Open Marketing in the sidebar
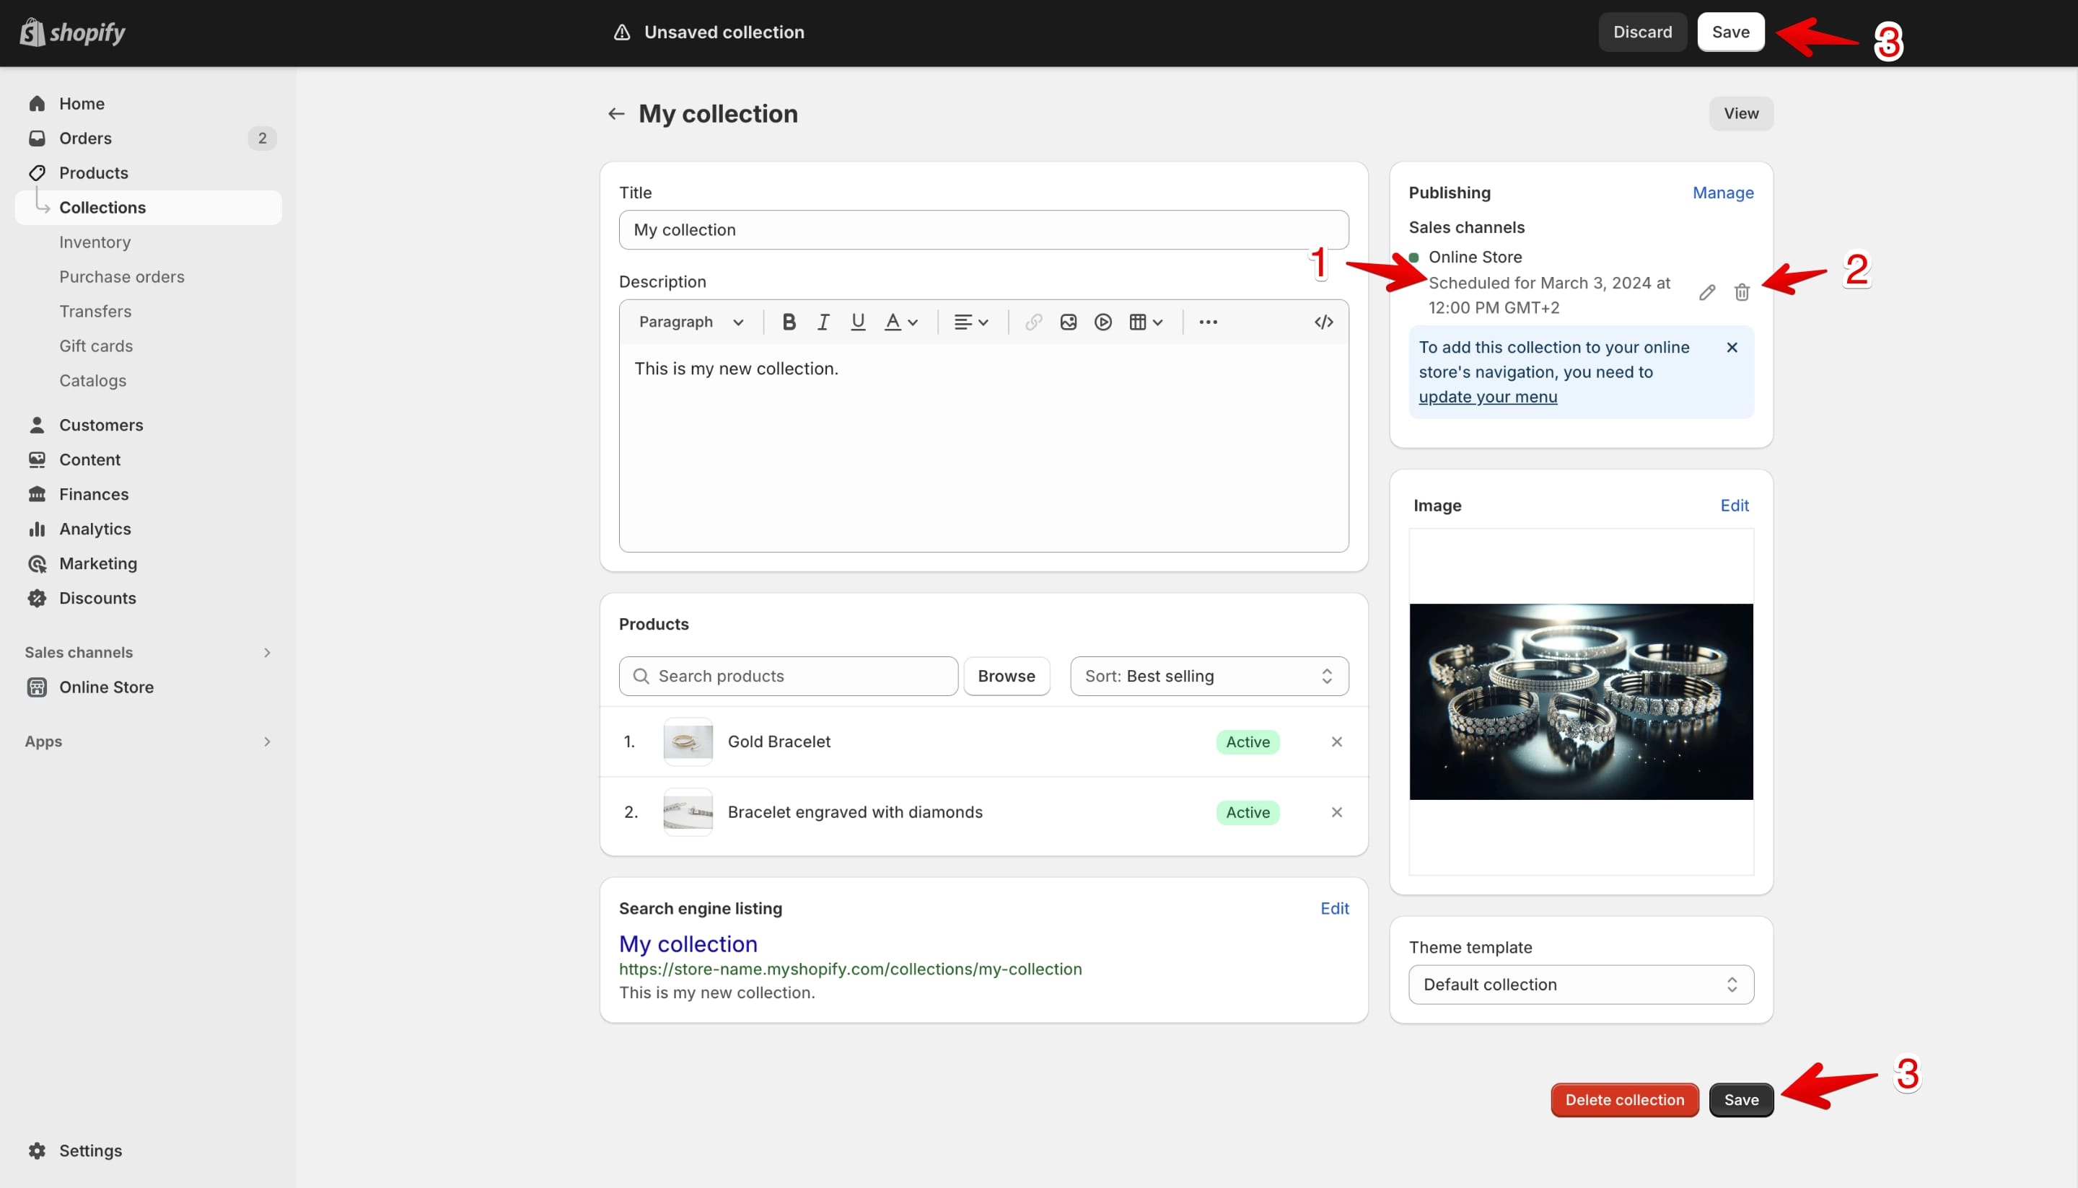 [149, 564]
